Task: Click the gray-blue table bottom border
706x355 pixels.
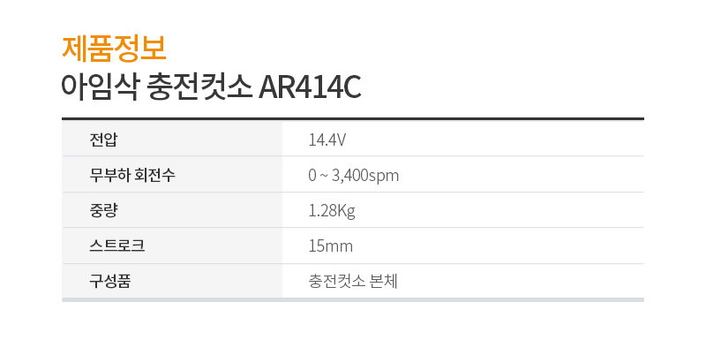Action: (353, 300)
